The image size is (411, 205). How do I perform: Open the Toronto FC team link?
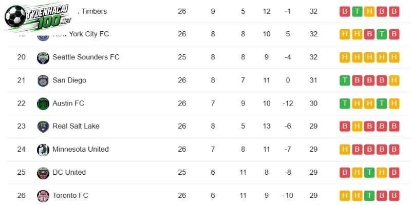pyautogui.click(x=70, y=195)
